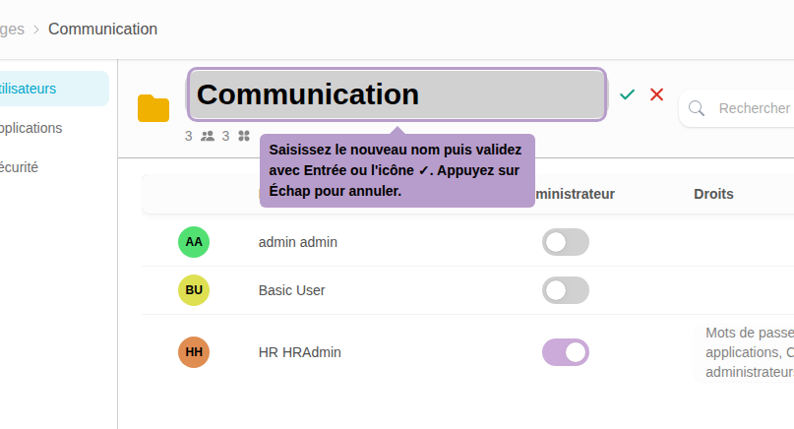Screen dimensions: 794x429
Task: Click the HH avatar for HR HRAdmin
Action: click(x=194, y=352)
